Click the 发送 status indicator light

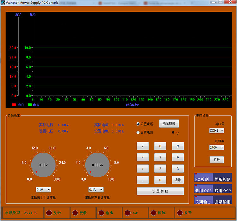click(49, 213)
